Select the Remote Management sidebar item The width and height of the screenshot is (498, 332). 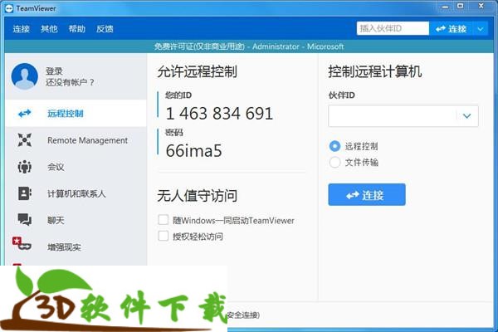click(x=76, y=140)
